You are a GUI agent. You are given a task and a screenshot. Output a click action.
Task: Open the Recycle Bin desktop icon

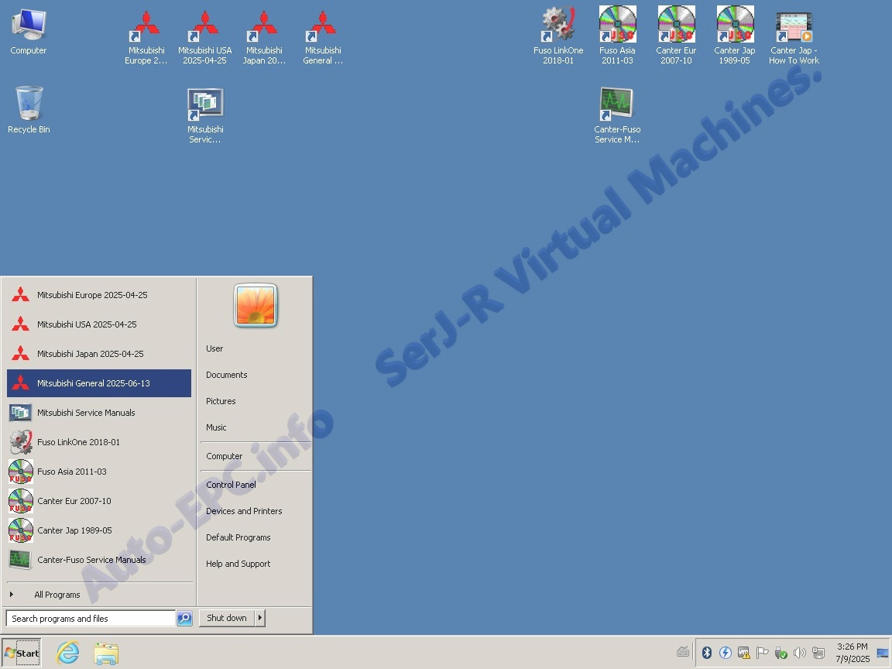(x=29, y=105)
